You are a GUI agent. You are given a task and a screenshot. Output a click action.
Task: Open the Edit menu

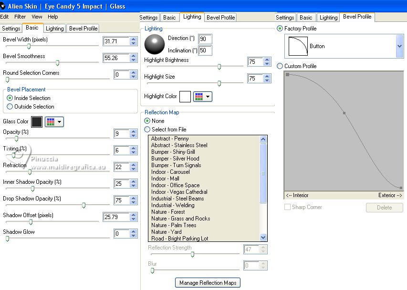tap(4, 17)
